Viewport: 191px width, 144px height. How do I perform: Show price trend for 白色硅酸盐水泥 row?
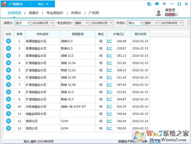click(x=109, y=106)
